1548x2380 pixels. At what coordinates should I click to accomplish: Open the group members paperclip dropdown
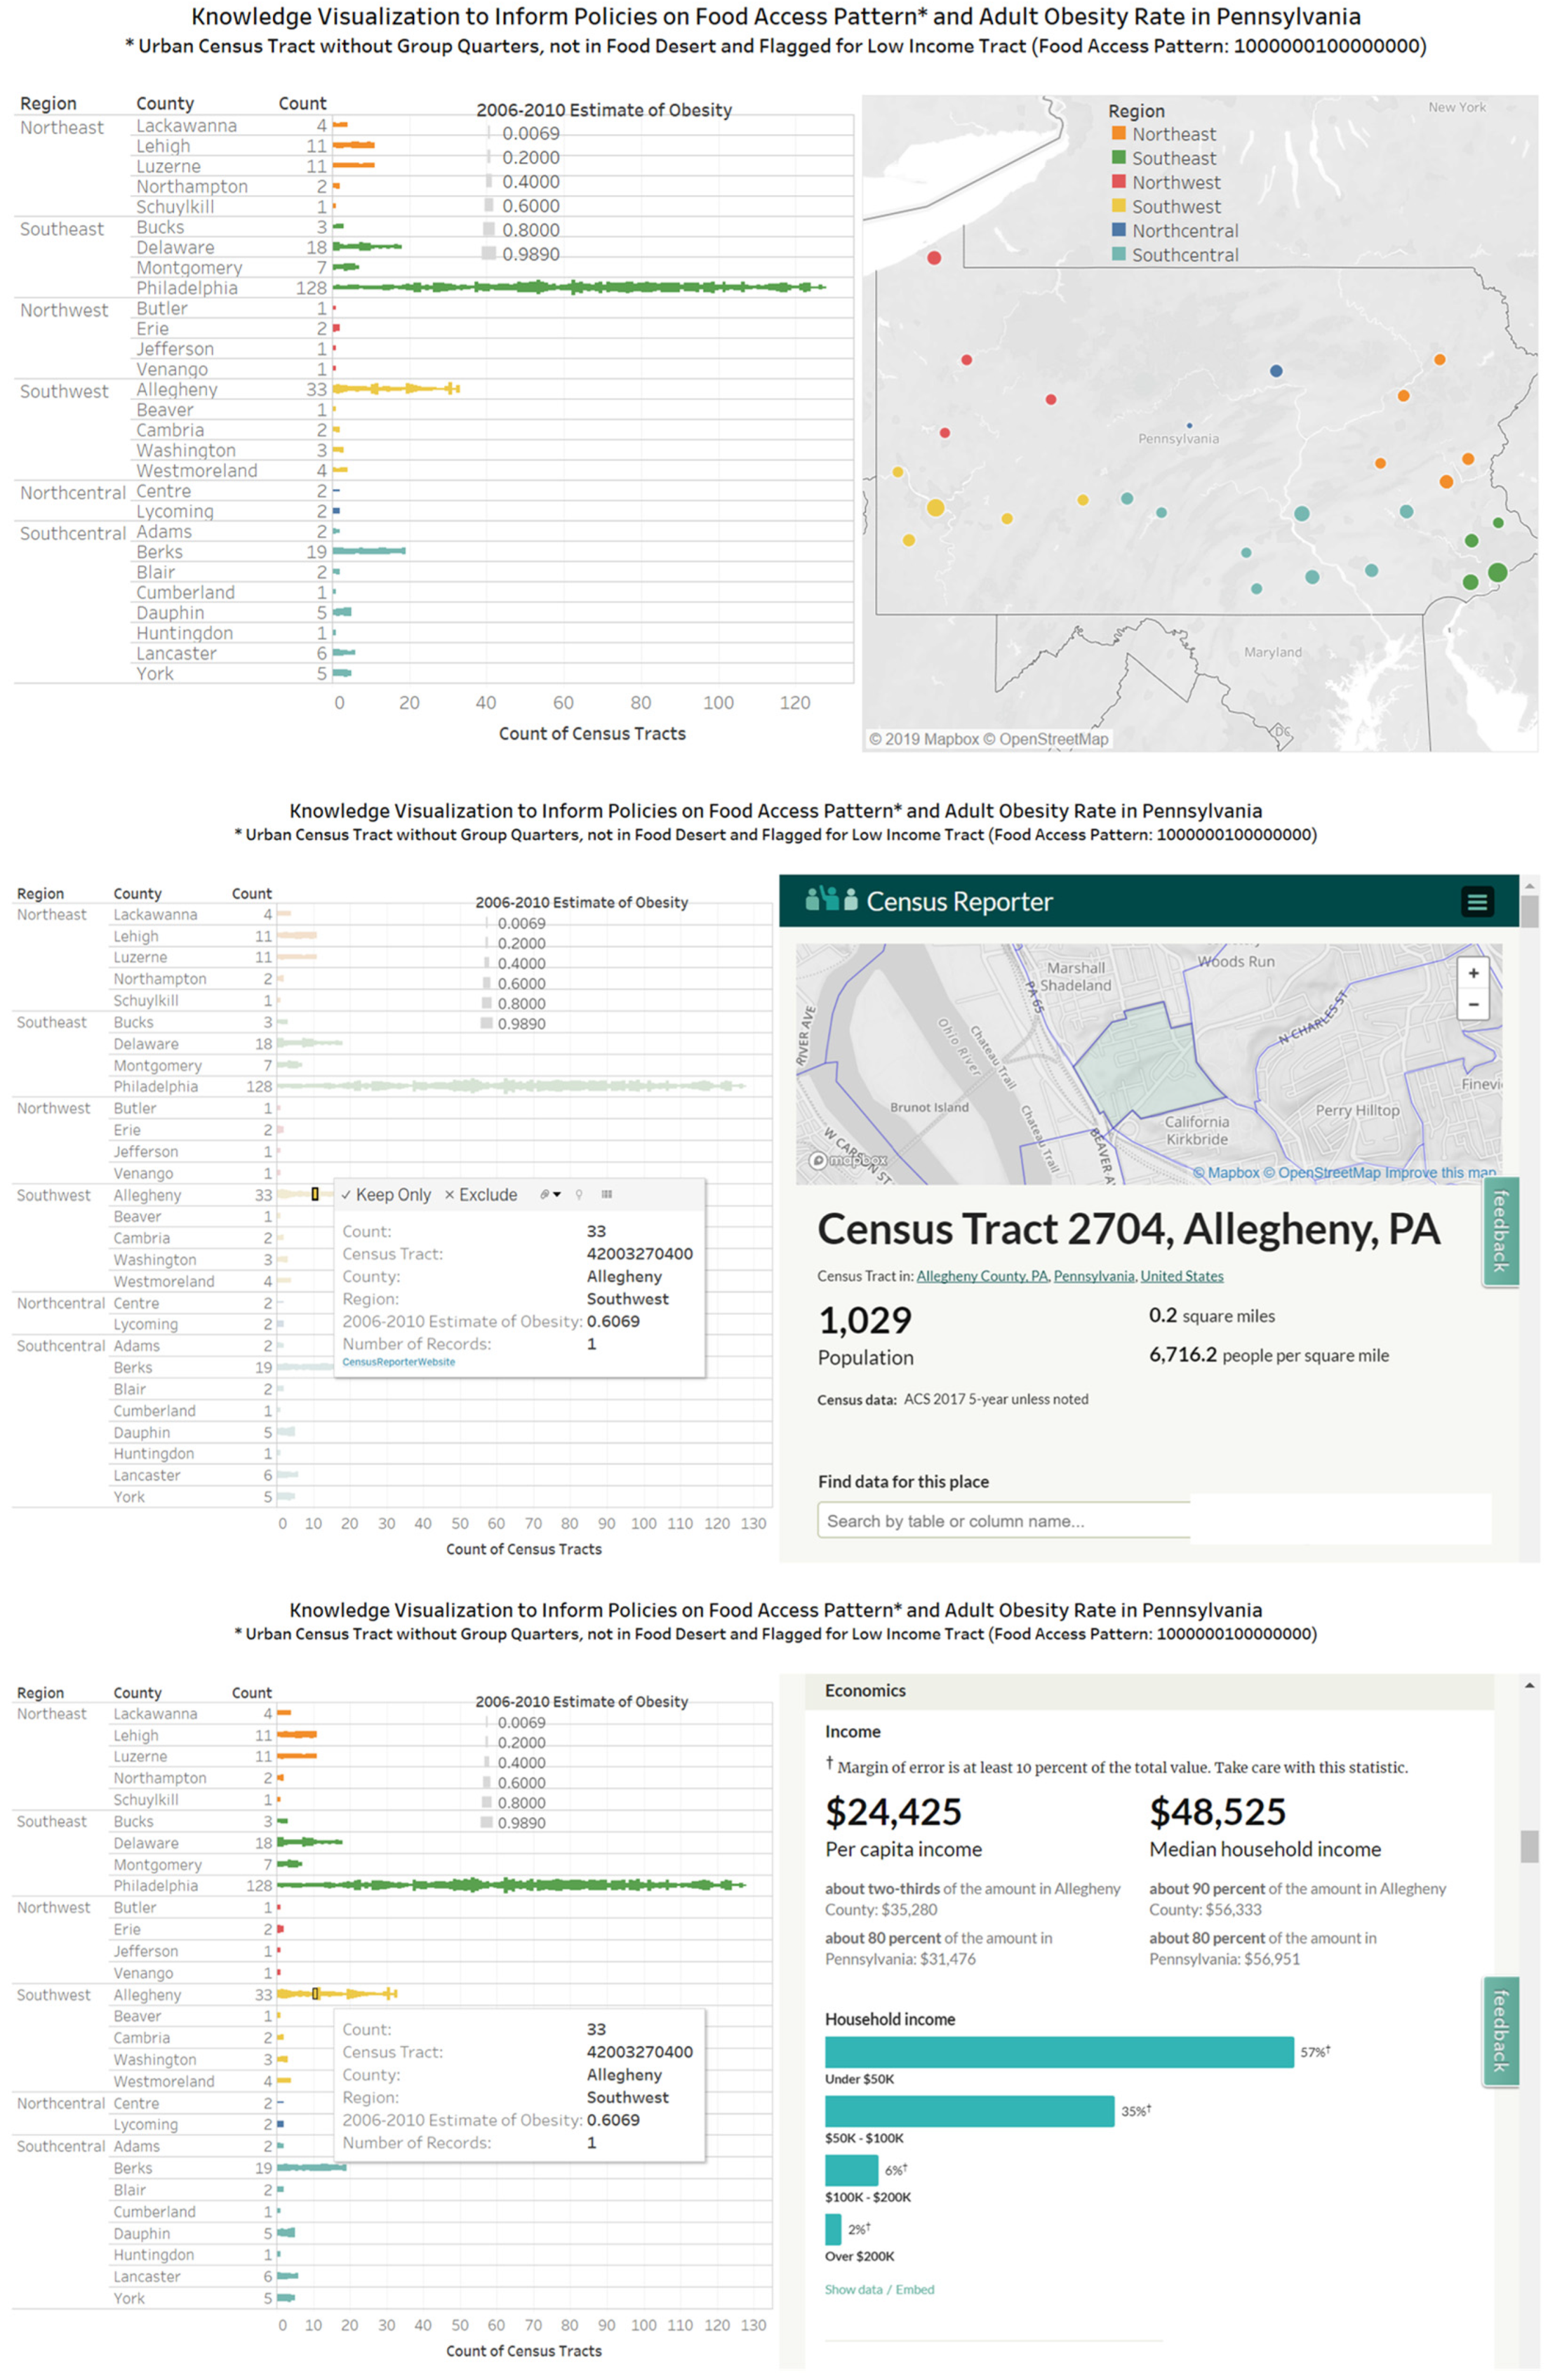(x=550, y=1194)
